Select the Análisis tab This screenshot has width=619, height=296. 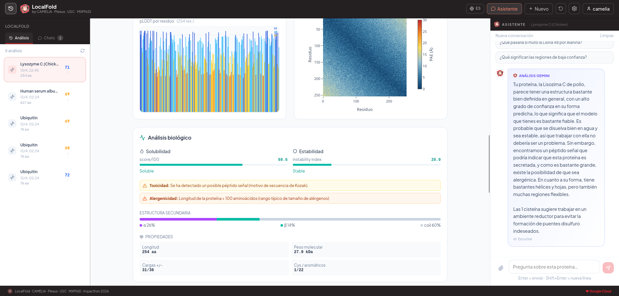(19, 38)
